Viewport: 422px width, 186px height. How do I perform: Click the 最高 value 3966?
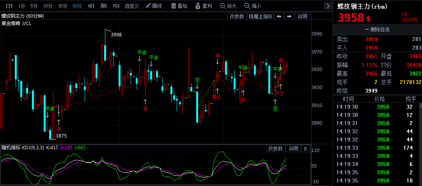[x=371, y=73]
